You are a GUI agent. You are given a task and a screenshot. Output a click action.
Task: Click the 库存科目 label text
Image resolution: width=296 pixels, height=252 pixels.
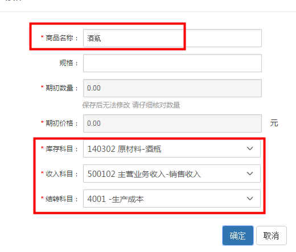click(59, 148)
